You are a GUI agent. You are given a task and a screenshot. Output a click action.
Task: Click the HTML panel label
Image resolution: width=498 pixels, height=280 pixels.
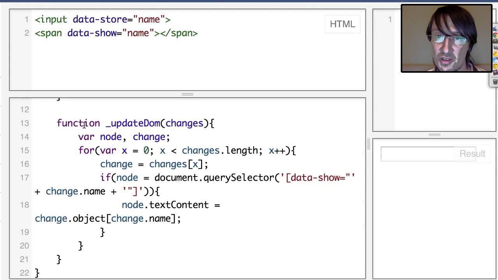pyautogui.click(x=342, y=24)
